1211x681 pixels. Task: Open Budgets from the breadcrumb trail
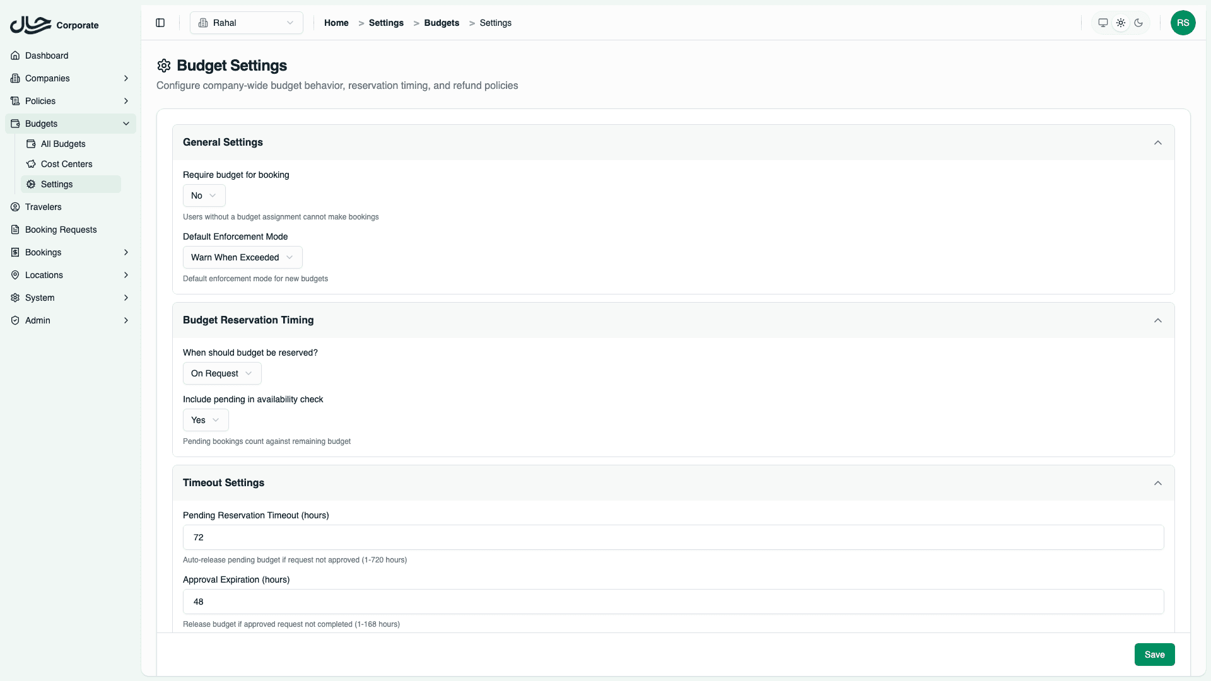point(441,23)
